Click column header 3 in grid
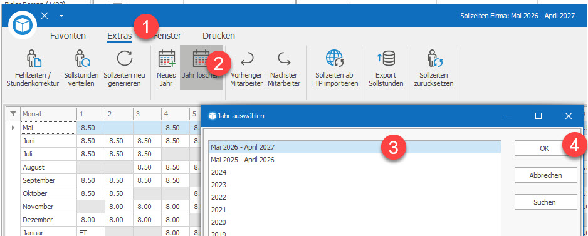 click(147, 114)
